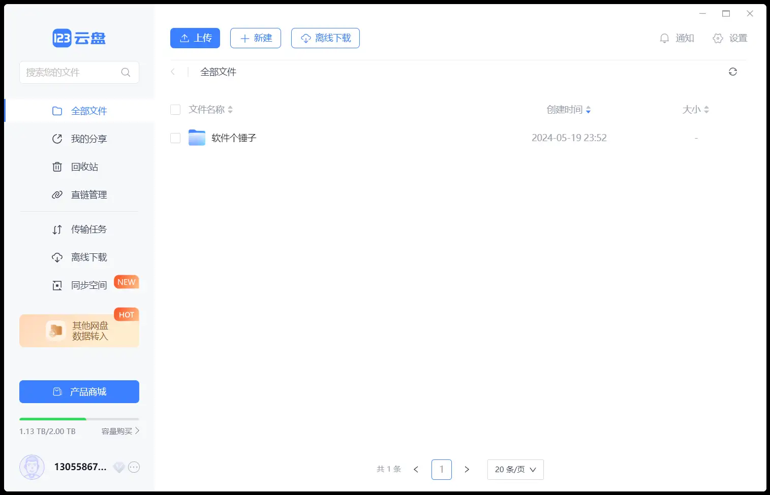Click the 其他网盘数据转入 banner
Screen dimensions: 770x495
(79, 331)
